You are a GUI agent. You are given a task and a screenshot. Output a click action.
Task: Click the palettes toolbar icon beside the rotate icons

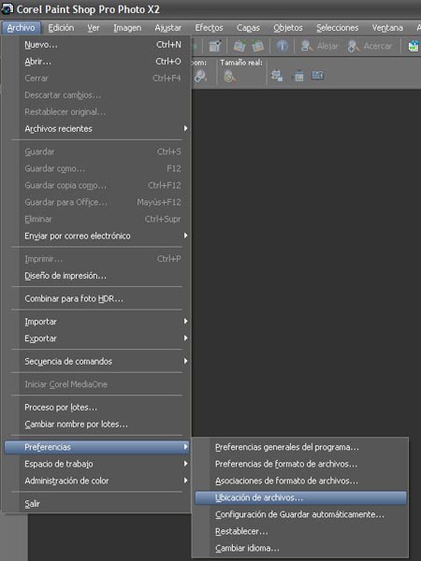[215, 46]
